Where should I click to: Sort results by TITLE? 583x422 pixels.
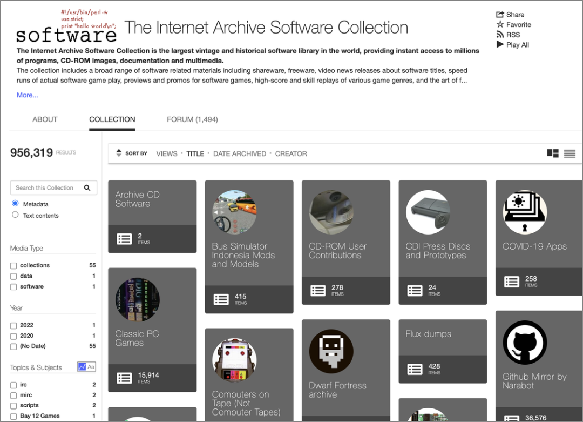coord(195,153)
